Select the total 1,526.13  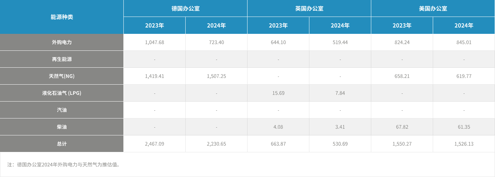[x=464, y=144]
